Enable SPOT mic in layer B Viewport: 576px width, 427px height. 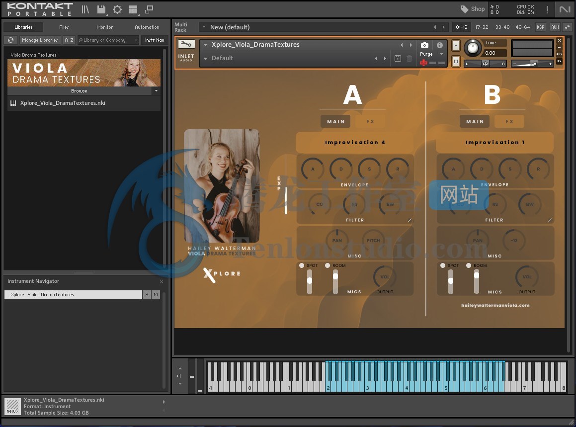[443, 265]
